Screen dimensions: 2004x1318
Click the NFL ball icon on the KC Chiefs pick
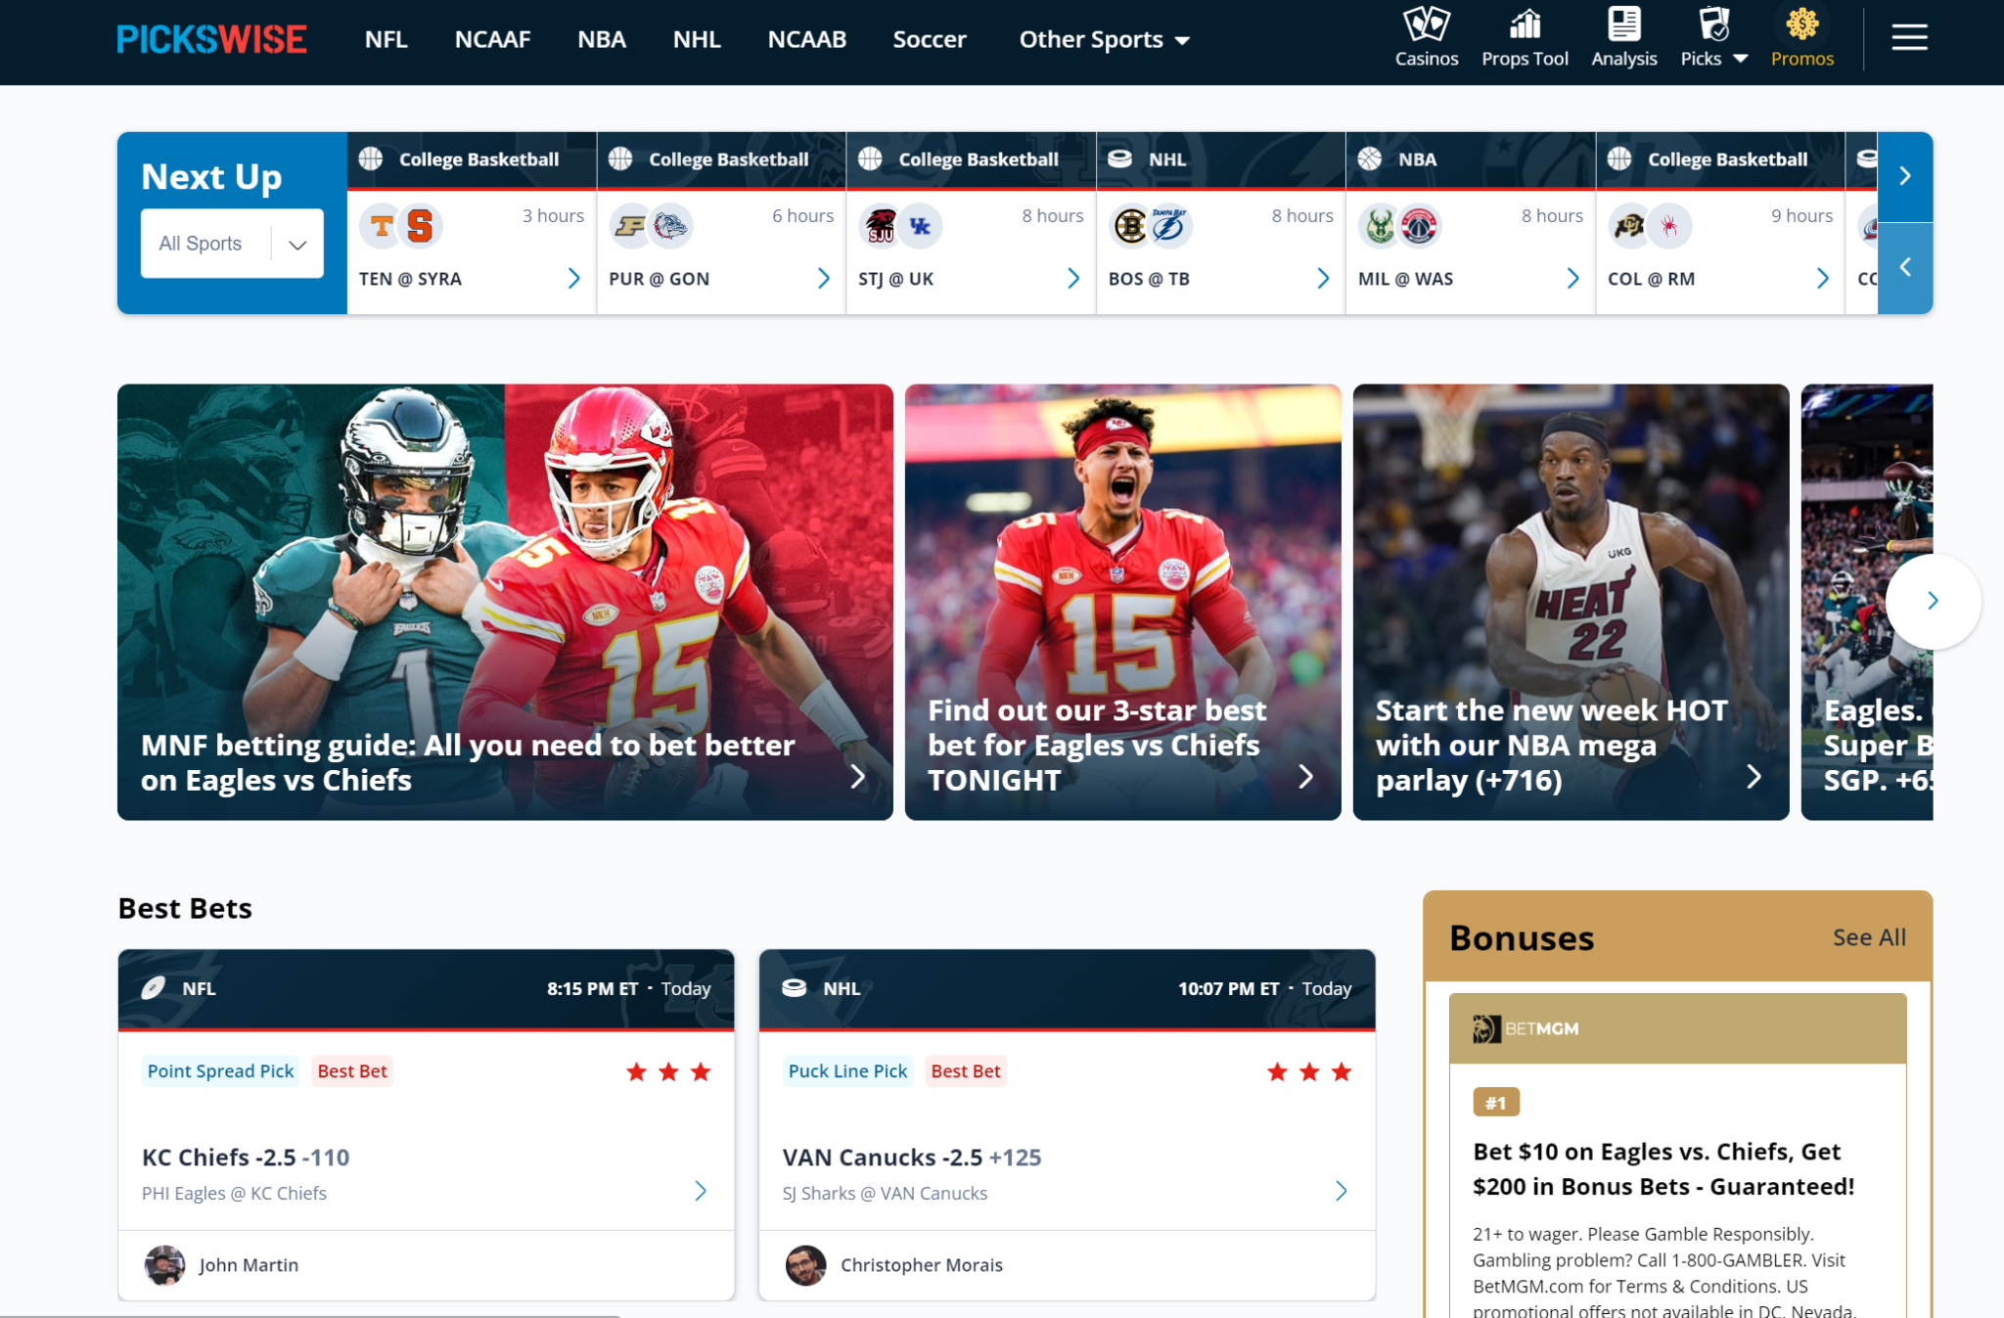pyautogui.click(x=152, y=988)
